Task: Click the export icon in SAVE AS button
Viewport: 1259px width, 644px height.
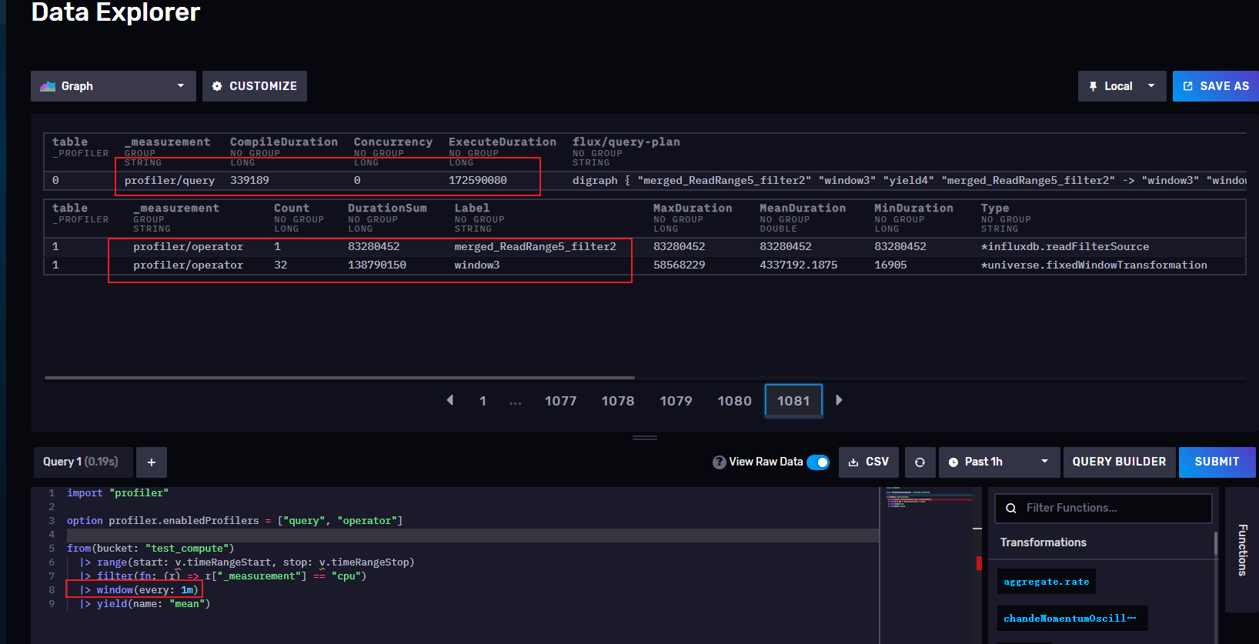Action: pyautogui.click(x=1188, y=86)
